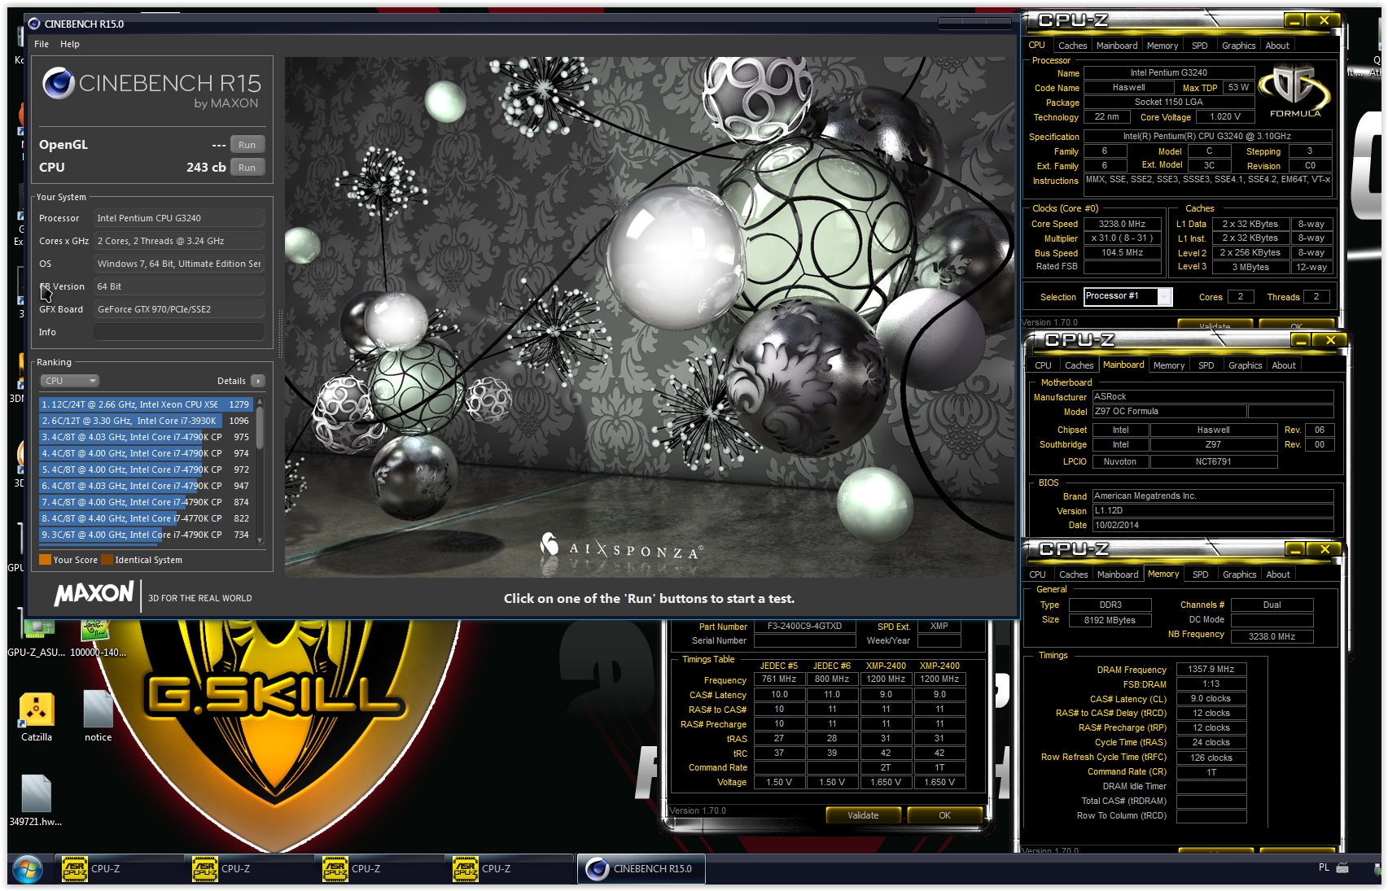
Task: Click Core Speed 3238.0 MHz value
Action: pyautogui.click(x=1122, y=224)
